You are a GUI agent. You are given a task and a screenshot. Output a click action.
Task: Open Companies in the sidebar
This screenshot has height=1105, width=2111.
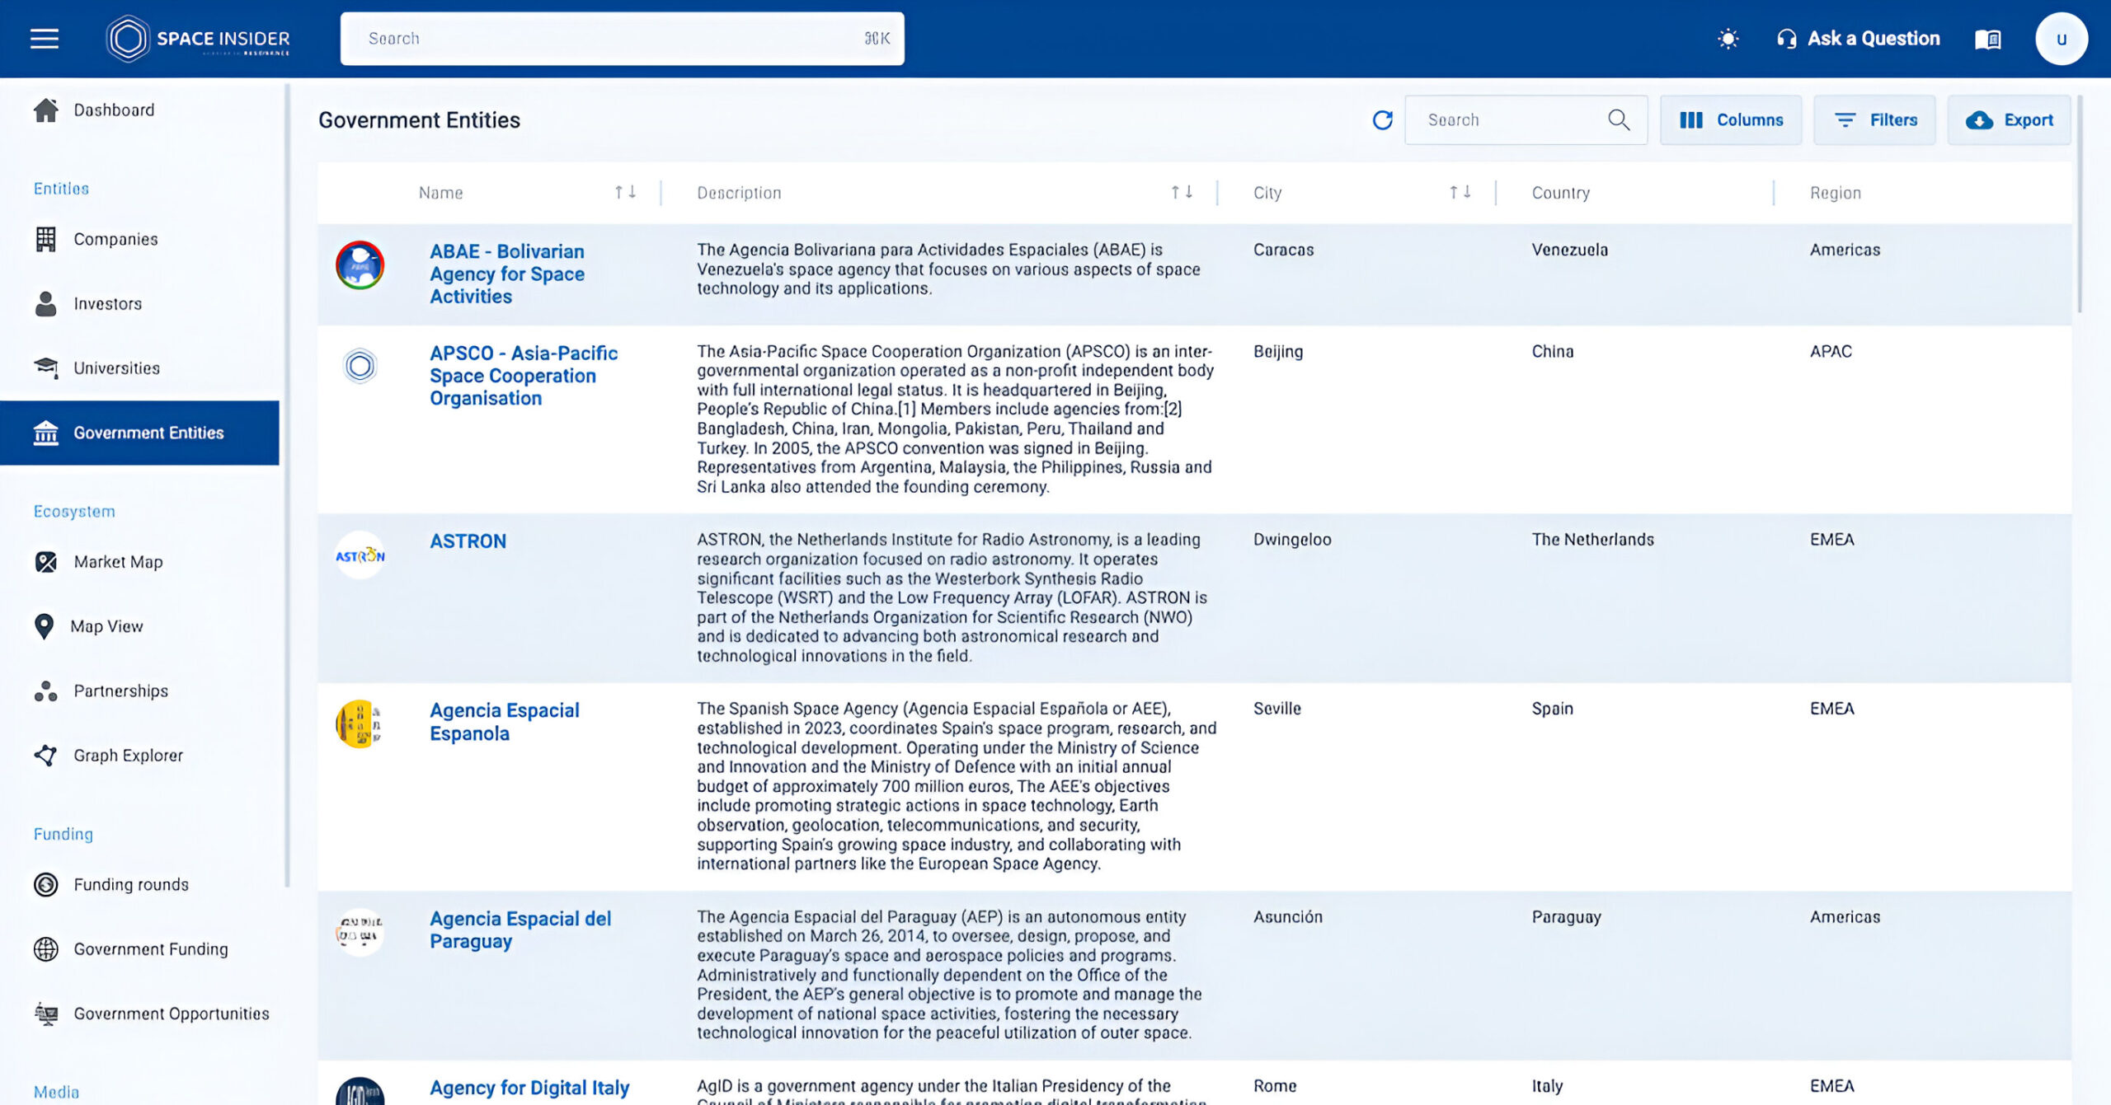tap(139, 239)
